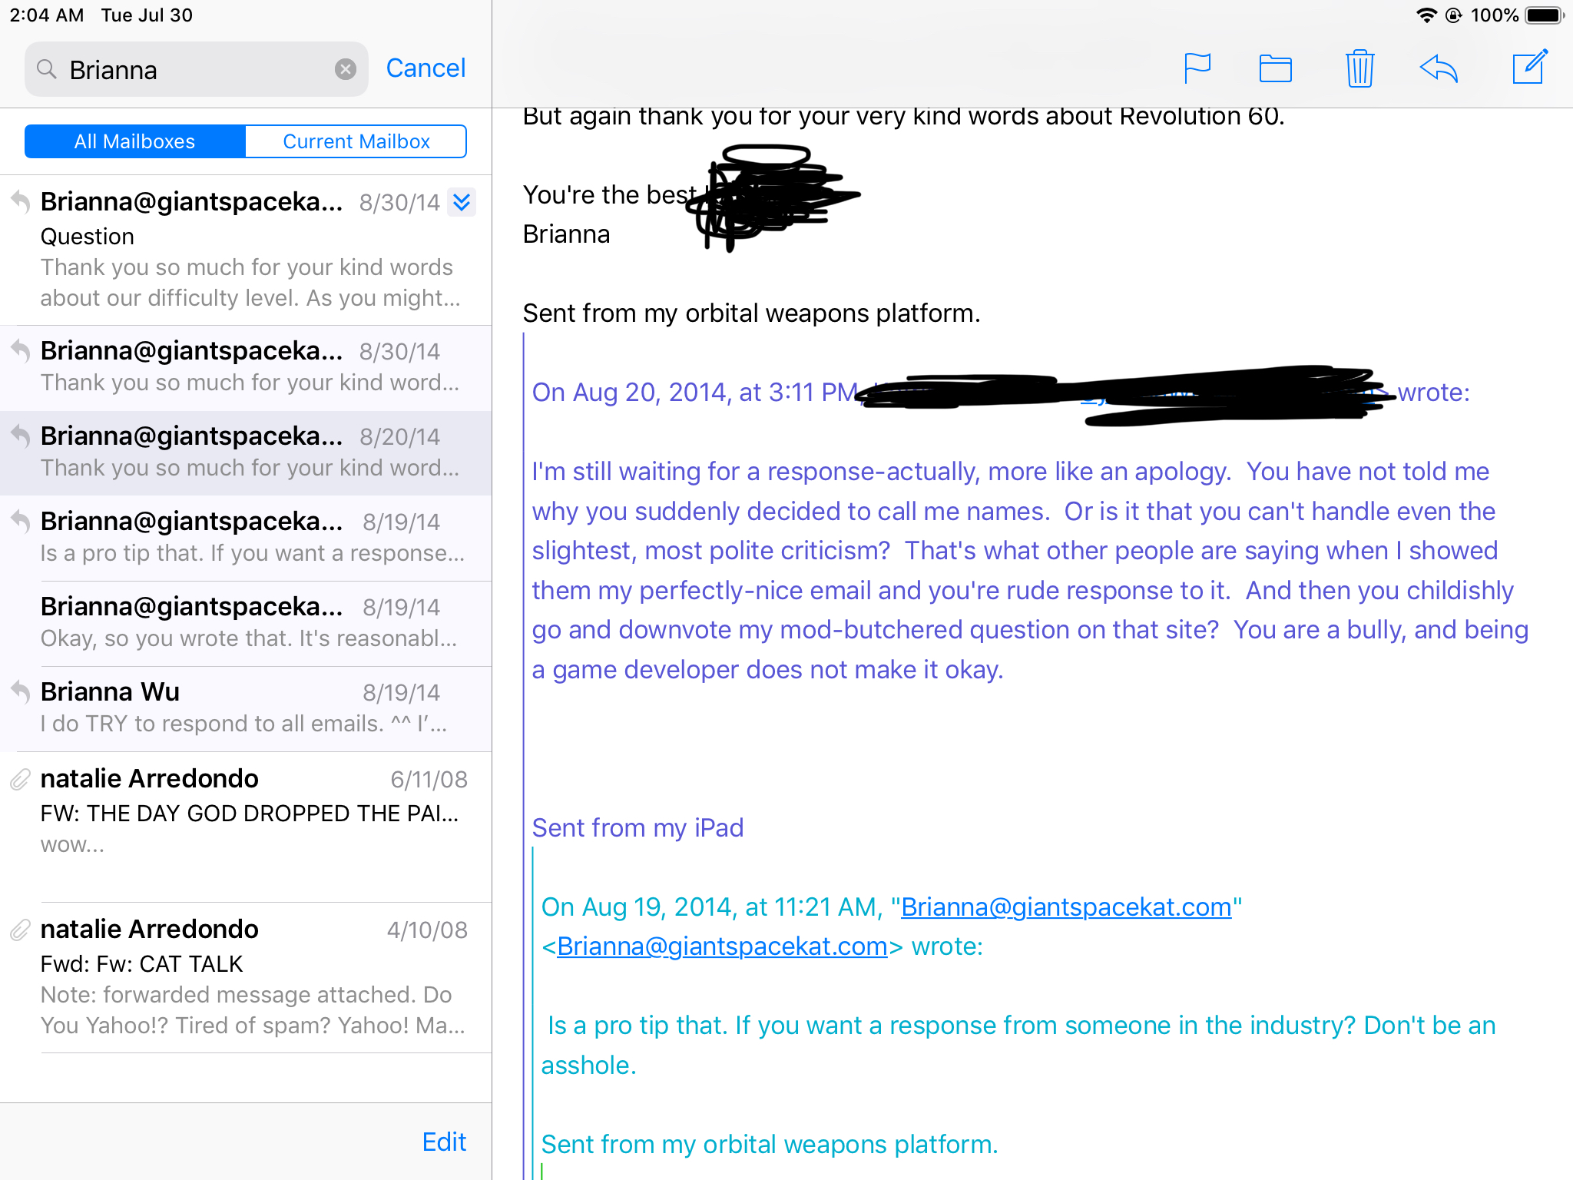The height and width of the screenshot is (1180, 1573).
Task: Tap attachment paperclip on 4/10/08 email
Action: [x=20, y=930]
